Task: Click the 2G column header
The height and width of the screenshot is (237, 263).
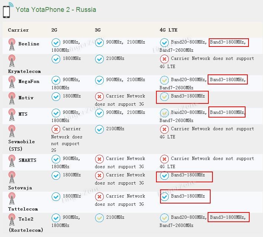Action: point(54,30)
